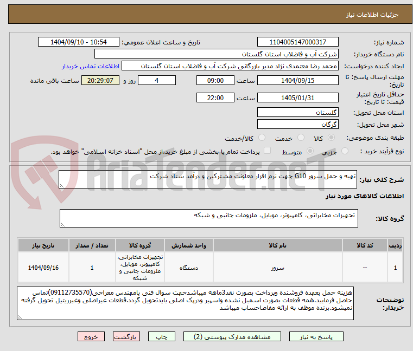Click the resize handle of goods group box
The image size is (413, 351).
(x=63, y=225)
